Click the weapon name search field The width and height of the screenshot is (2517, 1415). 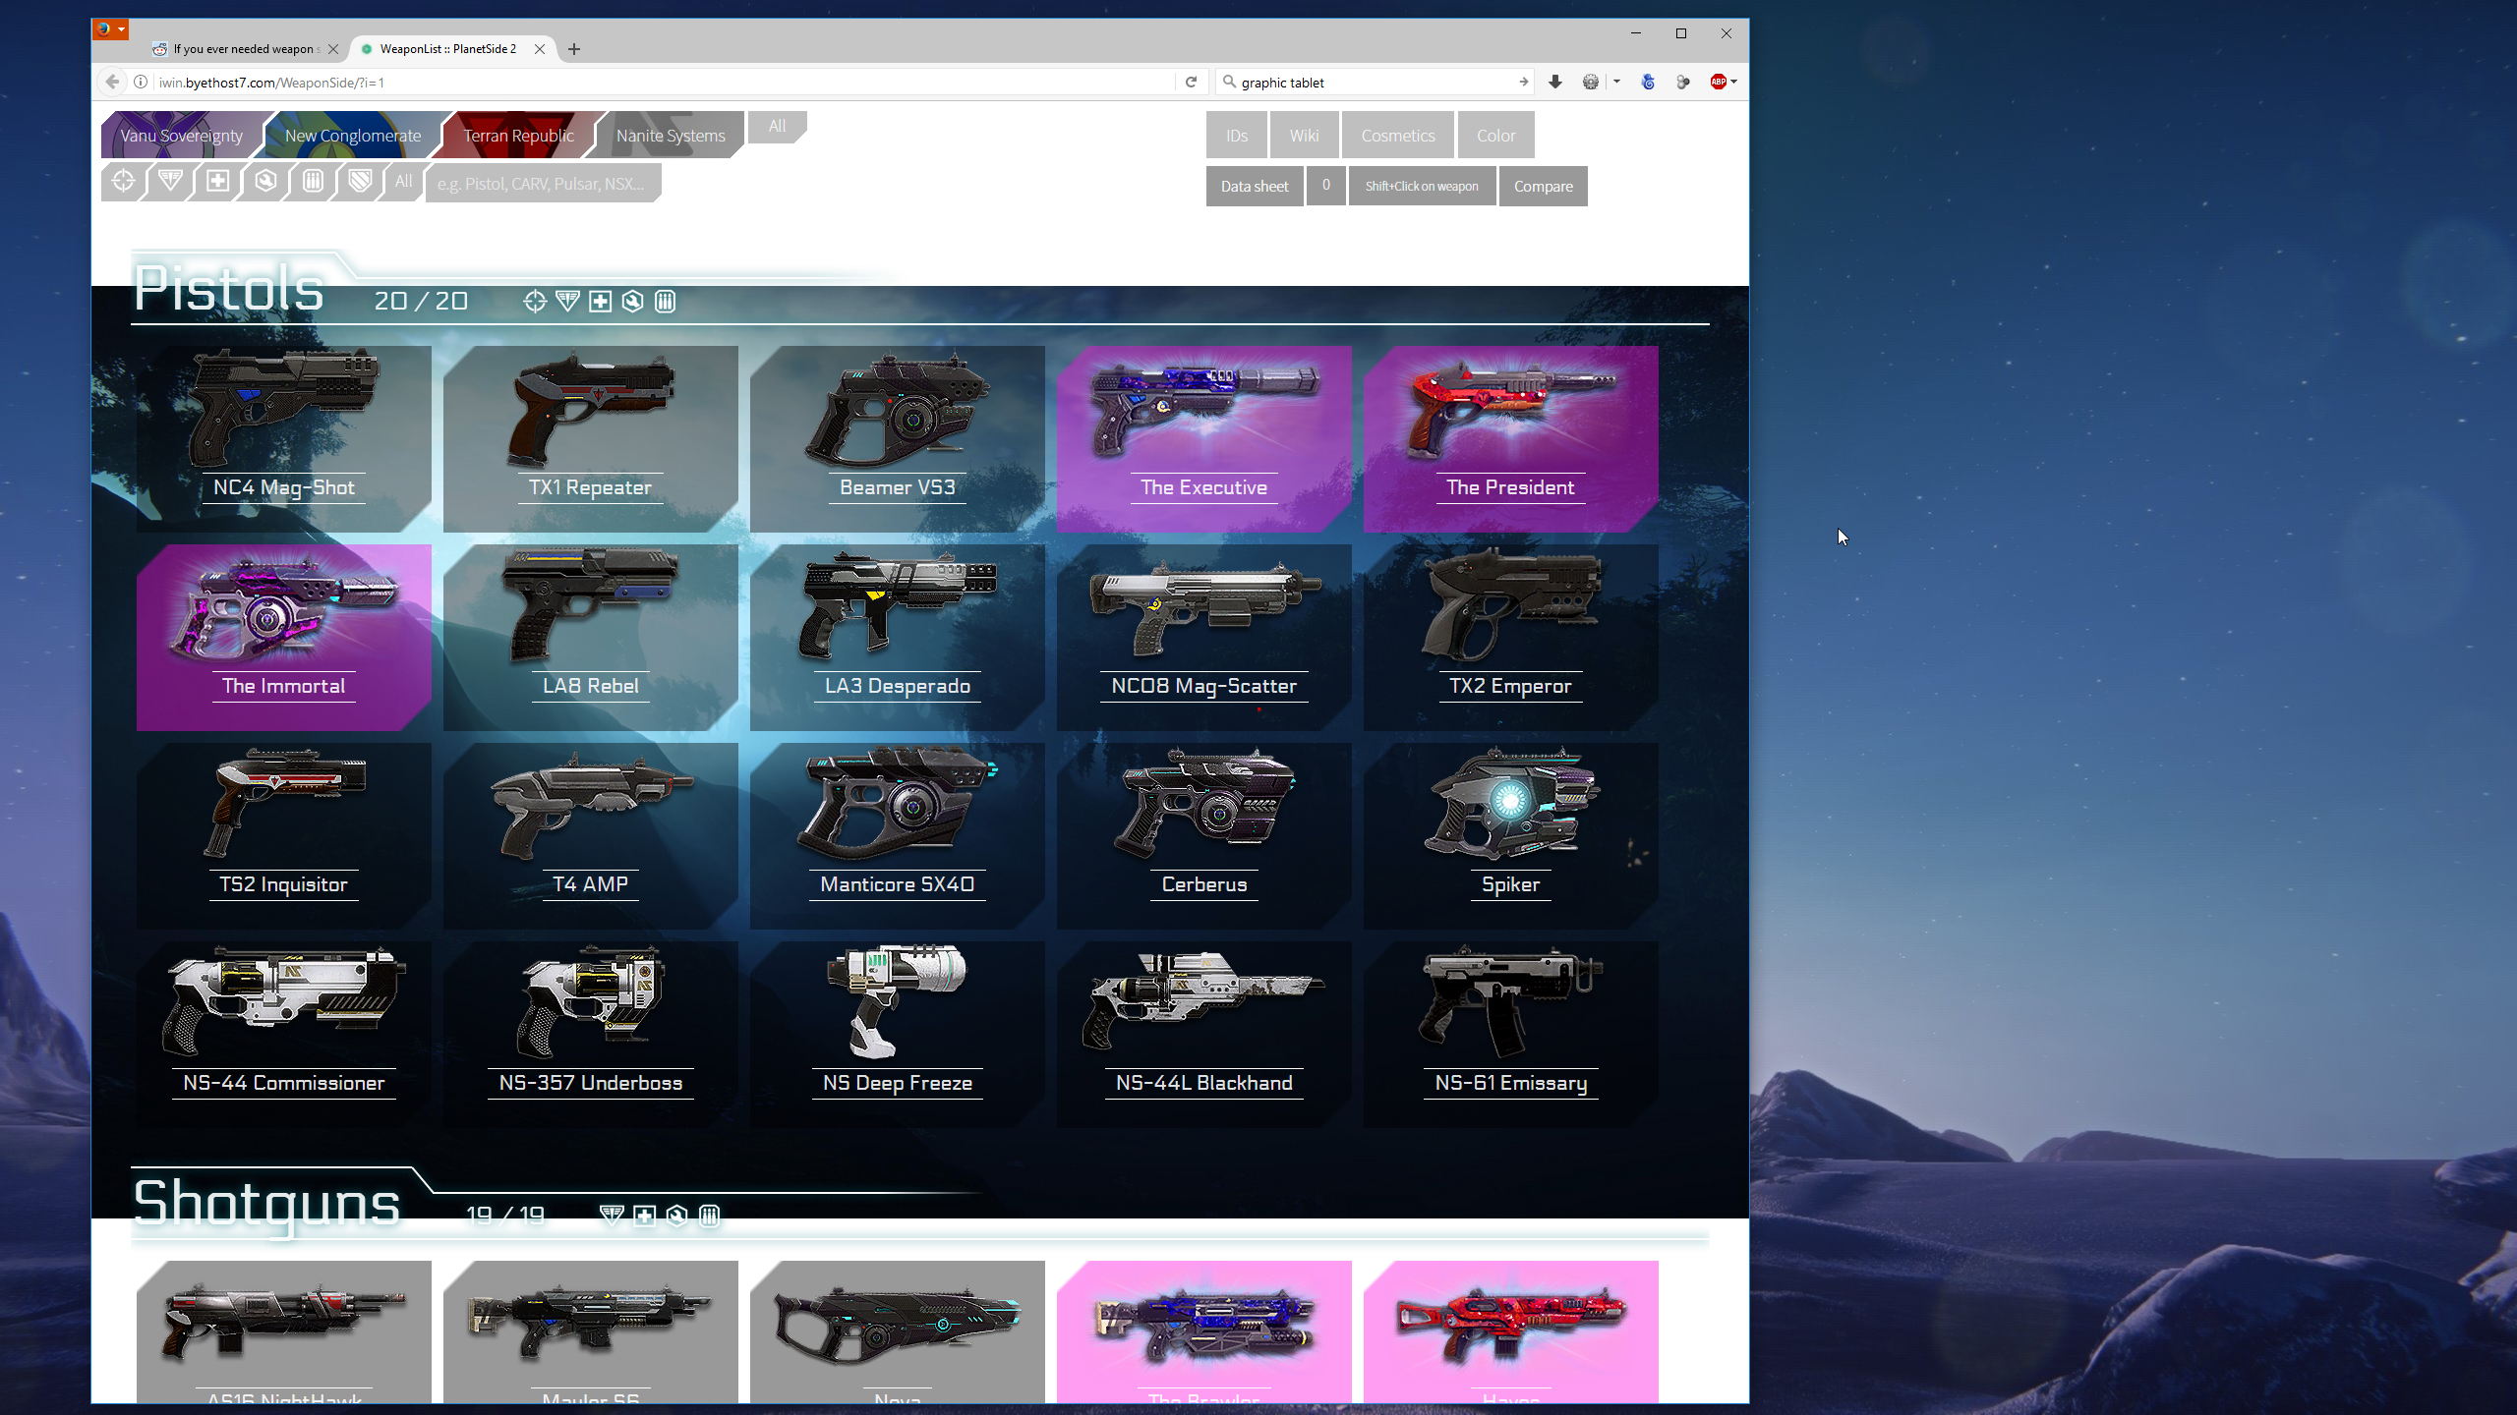coord(542,184)
